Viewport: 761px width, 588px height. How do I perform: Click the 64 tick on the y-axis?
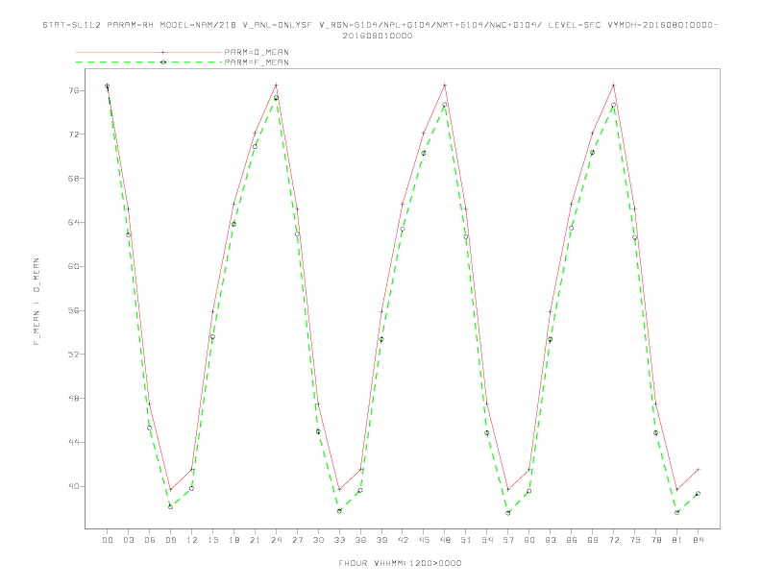coord(74,223)
